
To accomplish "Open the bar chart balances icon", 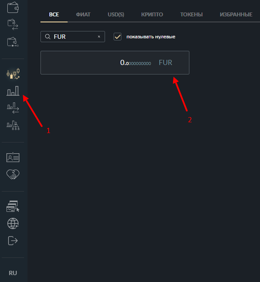I will (x=13, y=91).
